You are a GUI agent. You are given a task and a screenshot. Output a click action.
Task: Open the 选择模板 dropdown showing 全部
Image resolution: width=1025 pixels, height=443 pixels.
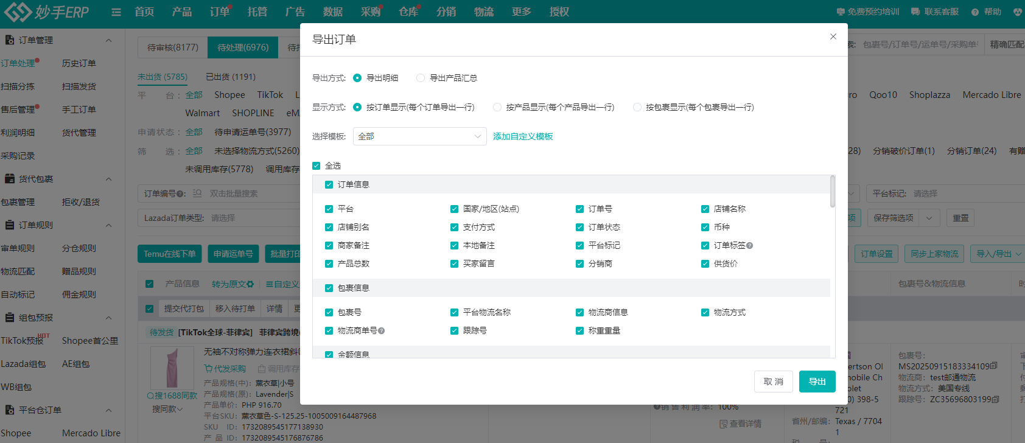[x=419, y=136]
